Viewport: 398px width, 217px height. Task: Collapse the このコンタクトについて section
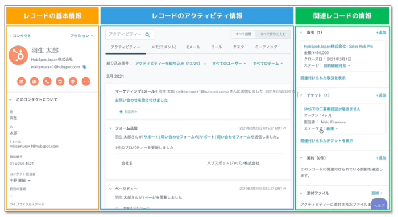coord(10,99)
